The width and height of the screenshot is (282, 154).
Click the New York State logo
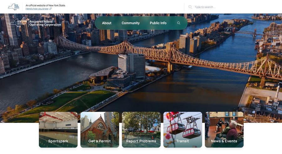tap(13, 7)
